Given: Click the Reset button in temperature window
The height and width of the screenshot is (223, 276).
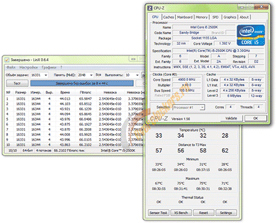Looking at the screenshot, I should pyautogui.click(x=204, y=213).
